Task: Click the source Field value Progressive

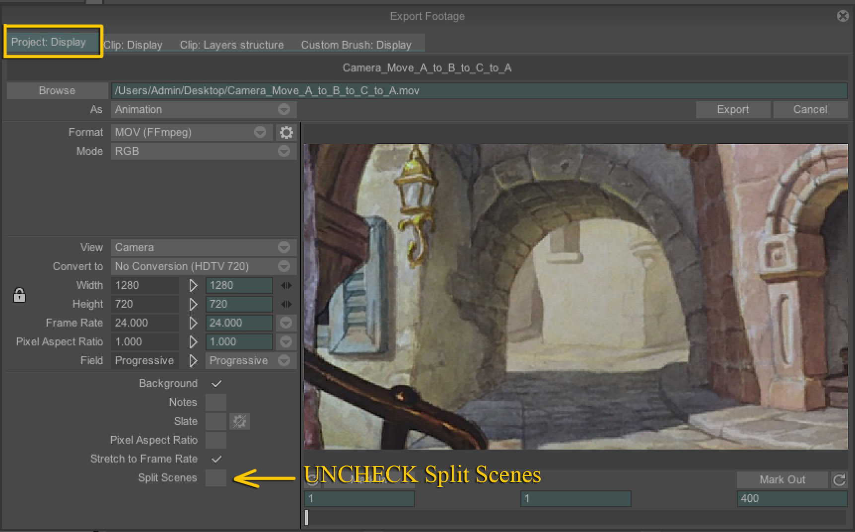Action: pyautogui.click(x=144, y=361)
